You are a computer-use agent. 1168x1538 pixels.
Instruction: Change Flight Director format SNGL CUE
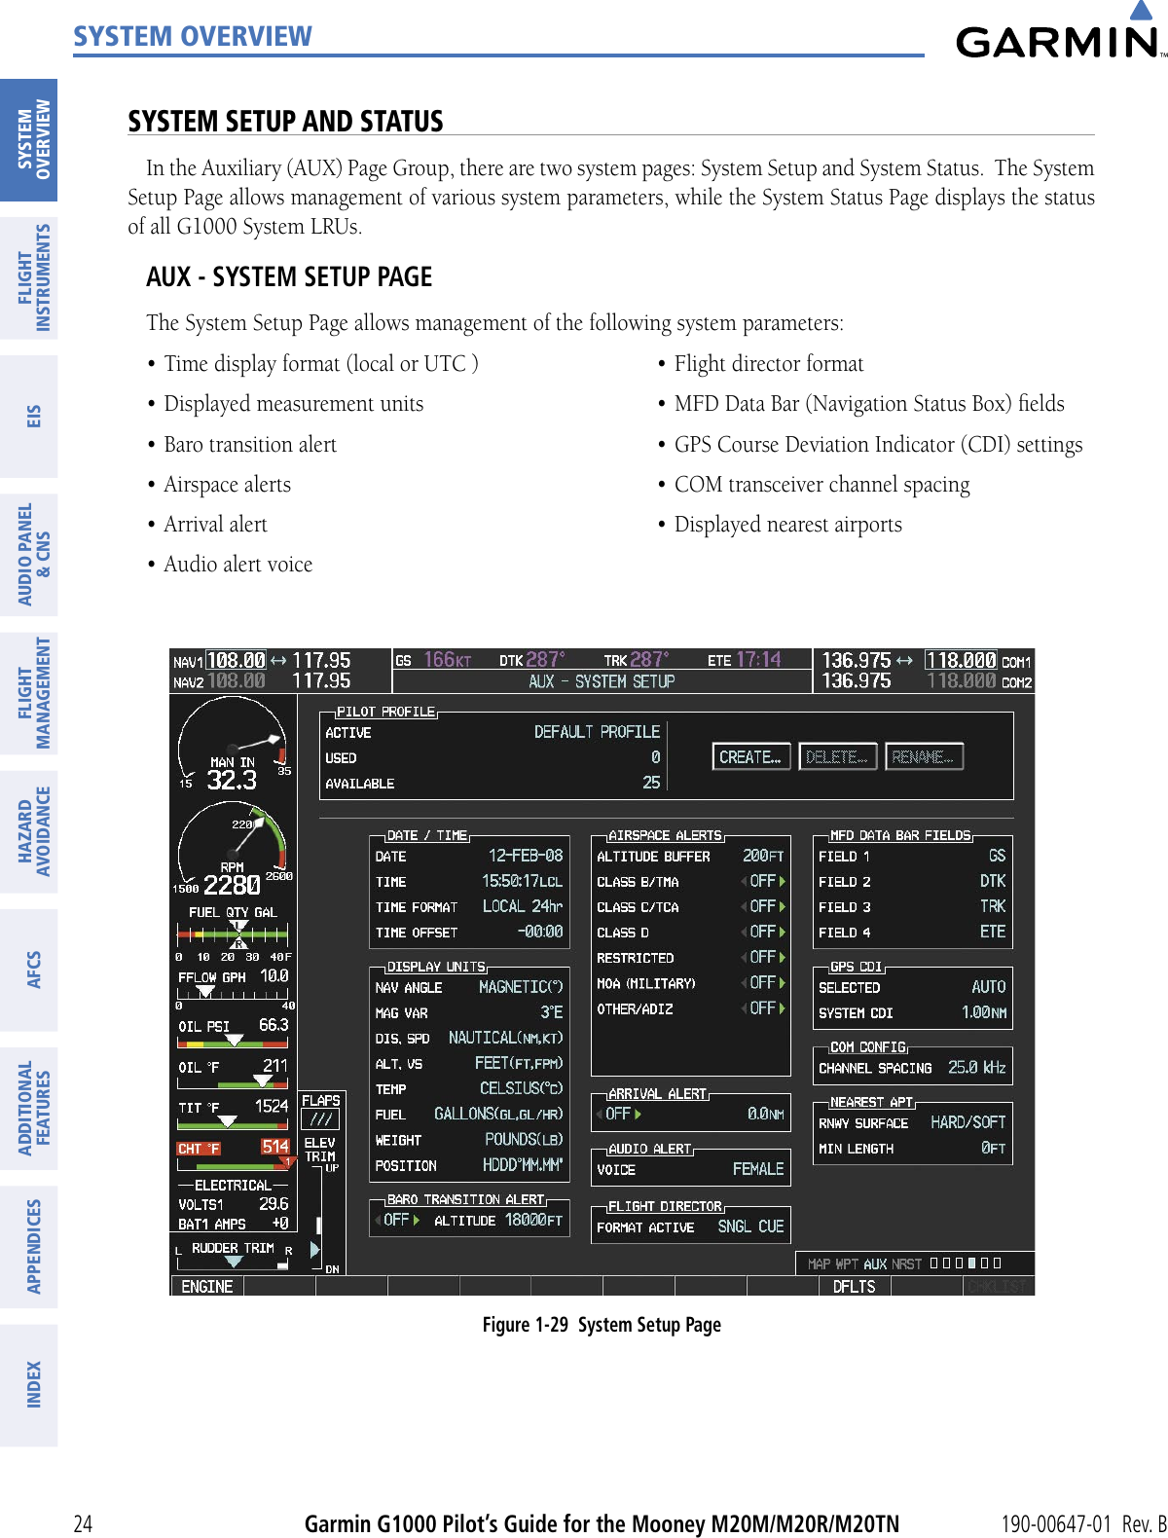point(750,1227)
